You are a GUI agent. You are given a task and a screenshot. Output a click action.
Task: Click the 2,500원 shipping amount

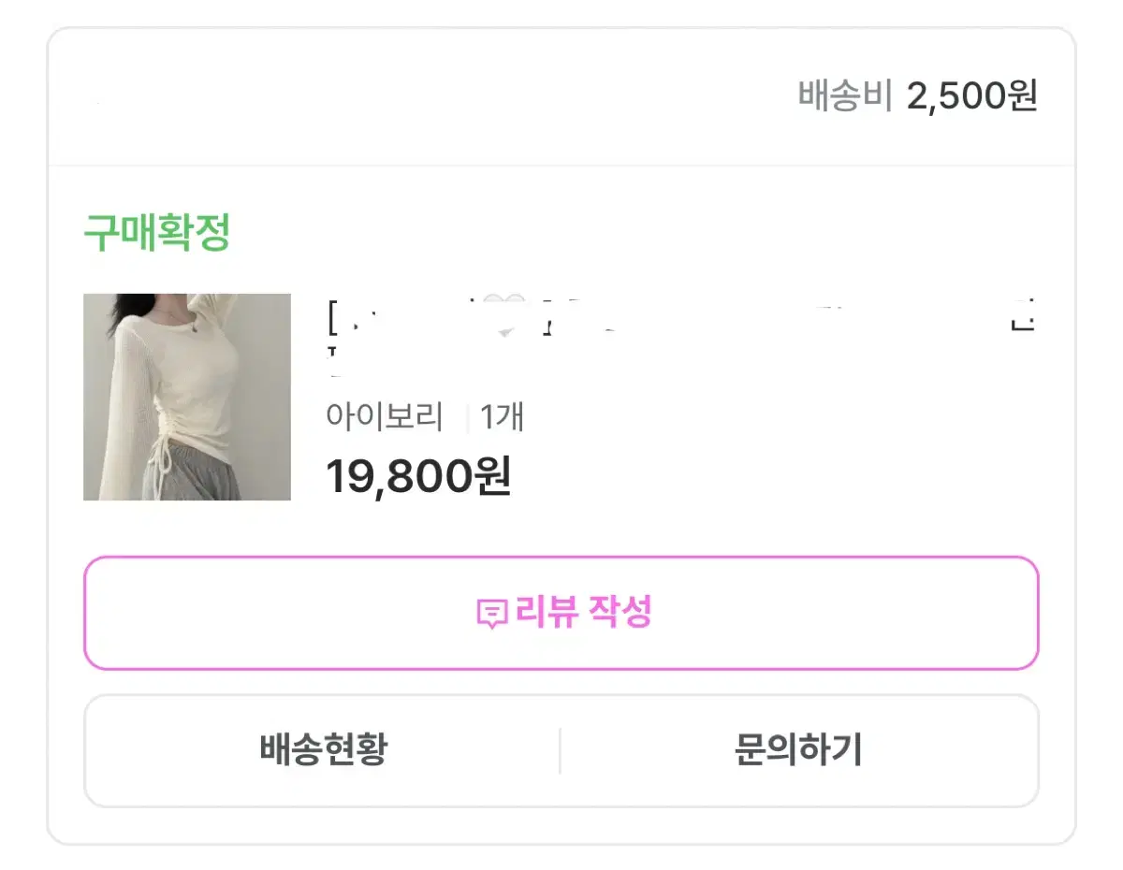[972, 96]
